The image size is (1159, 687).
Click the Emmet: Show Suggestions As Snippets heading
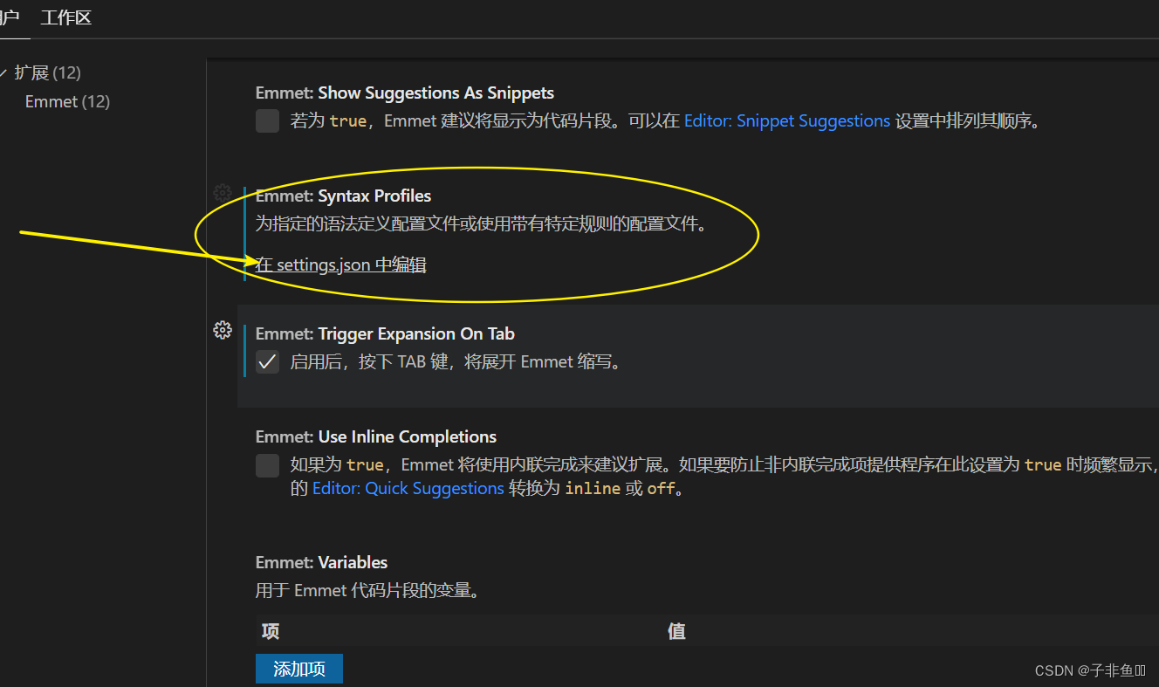(x=405, y=93)
